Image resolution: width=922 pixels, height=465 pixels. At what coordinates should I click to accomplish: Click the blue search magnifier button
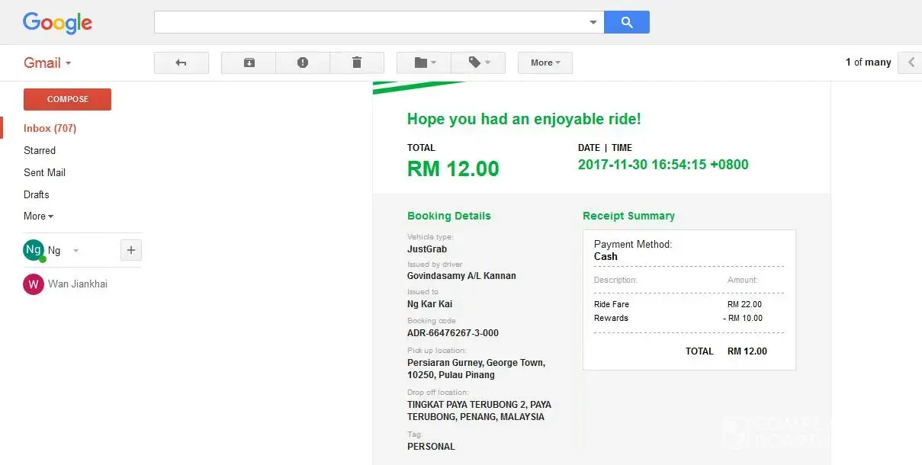click(x=626, y=22)
